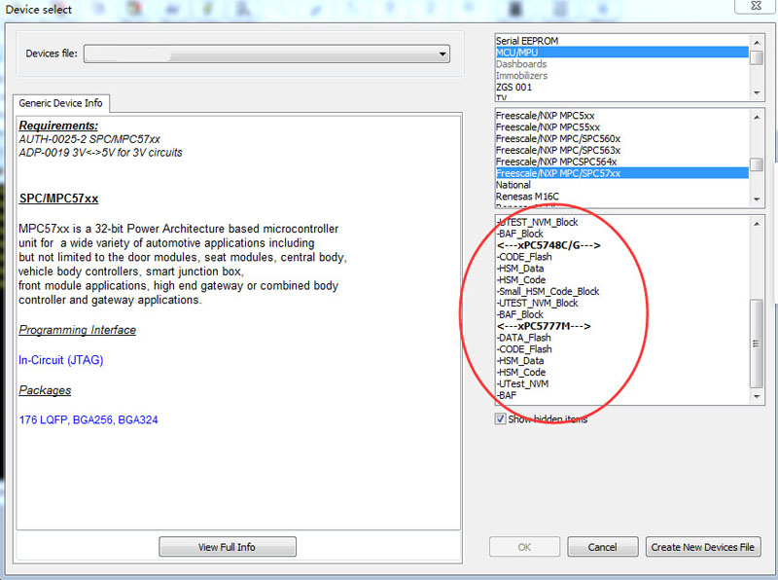Select xPC5777M header in device list
The height and width of the screenshot is (580, 778).
coord(622,326)
